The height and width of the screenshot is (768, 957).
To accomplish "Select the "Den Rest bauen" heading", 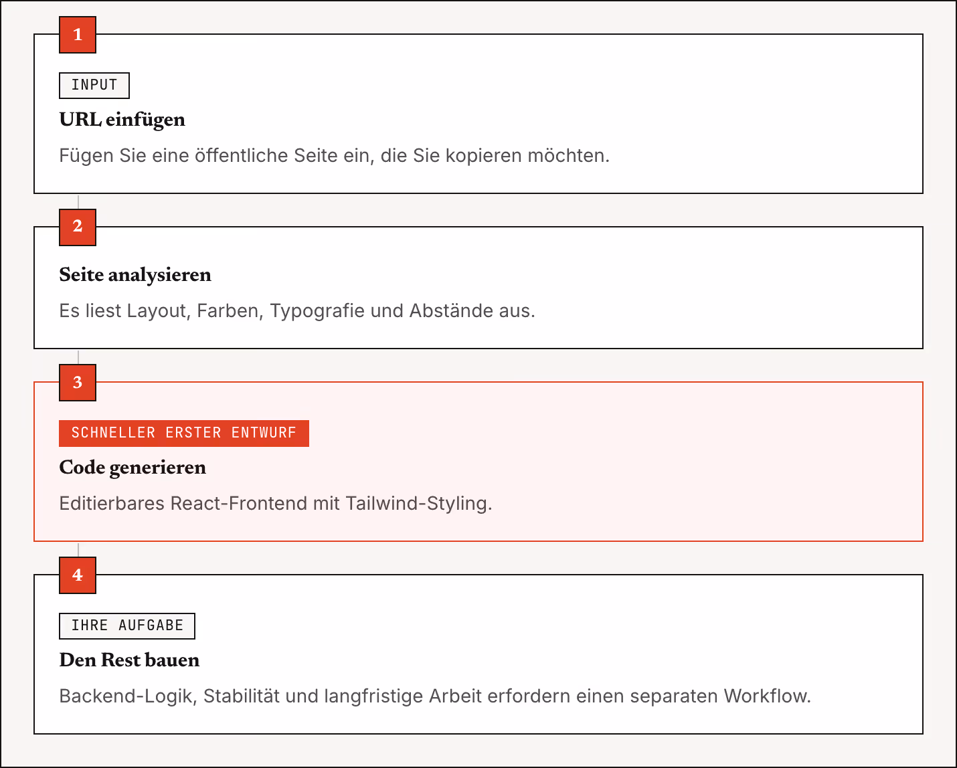I will point(129,660).
